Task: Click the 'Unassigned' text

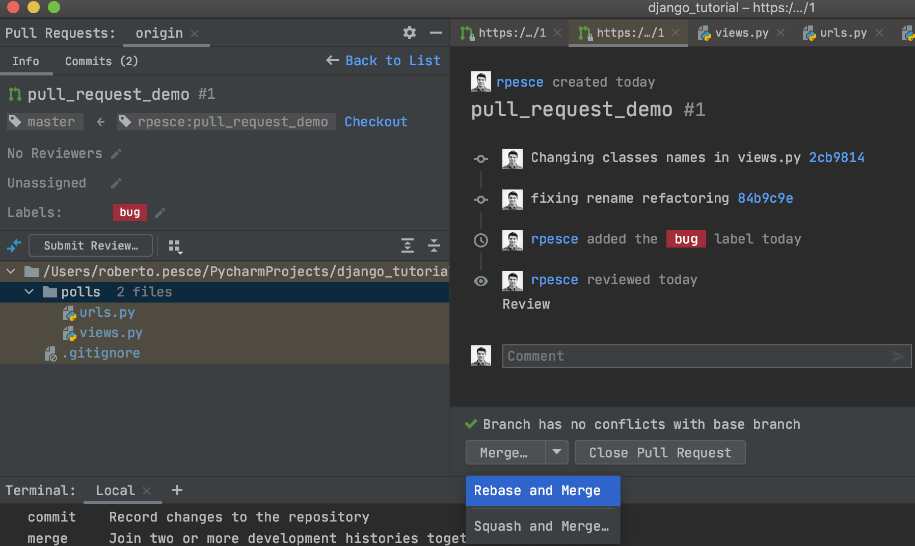Action: click(46, 183)
